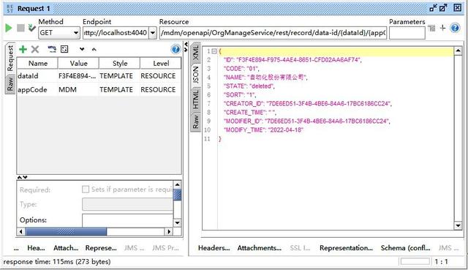Open help via the blue question icon near Parameters
The image size is (468, 270).
pos(455,28)
